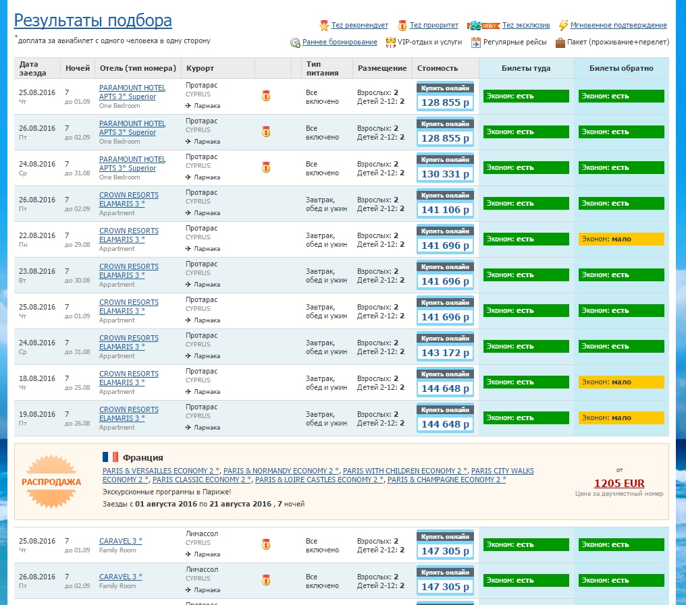Viewport: 686px width, 605px height.
Task: Open the Результаты подбора heading link
Action: point(93,20)
